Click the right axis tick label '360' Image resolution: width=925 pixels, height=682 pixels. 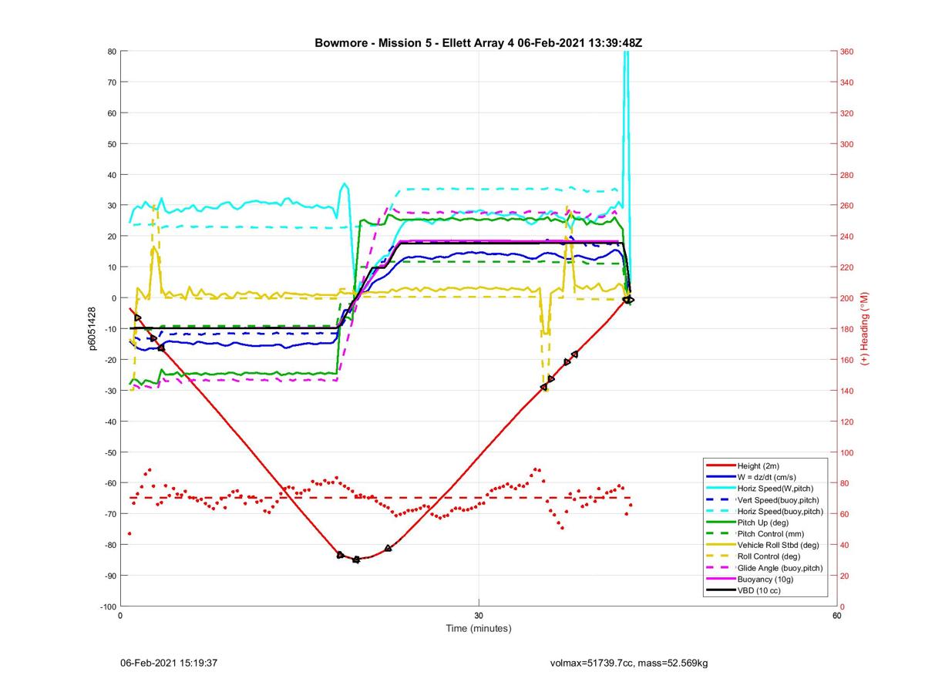(847, 52)
